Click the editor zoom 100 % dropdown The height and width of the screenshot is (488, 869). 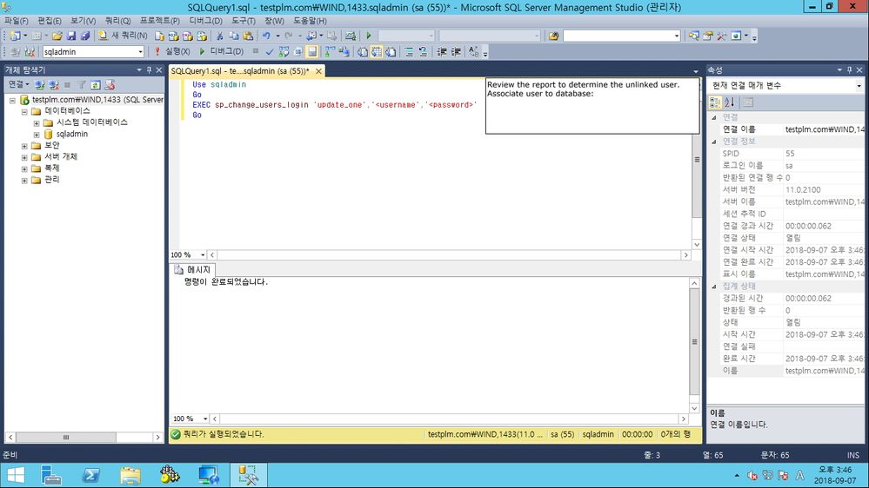coord(203,254)
